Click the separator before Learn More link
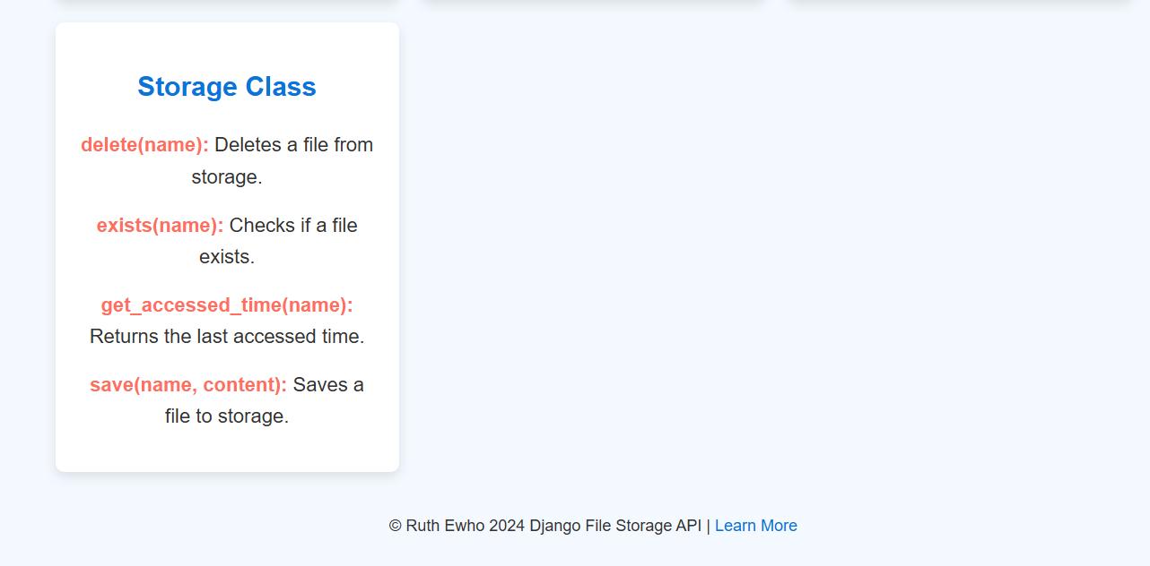Screen dimensions: 1150x566 tap(709, 526)
